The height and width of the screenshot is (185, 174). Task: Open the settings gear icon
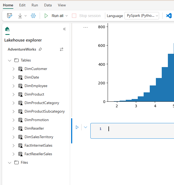[33, 16]
